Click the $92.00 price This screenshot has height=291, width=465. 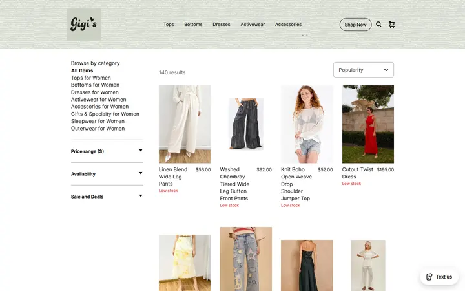pos(264,170)
